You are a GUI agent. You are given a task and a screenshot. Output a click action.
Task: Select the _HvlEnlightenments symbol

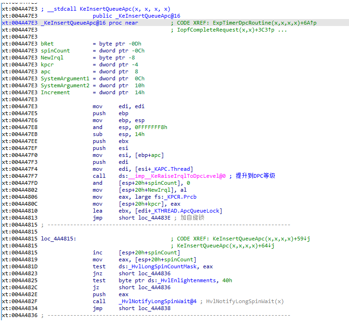click(186, 280)
